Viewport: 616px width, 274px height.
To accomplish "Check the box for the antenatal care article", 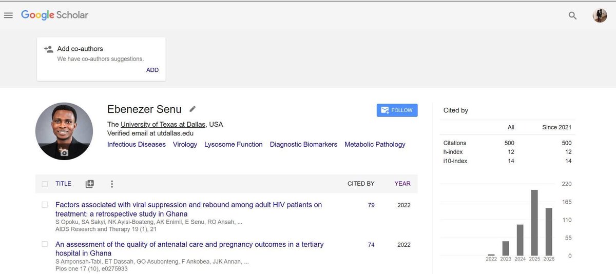I will pyautogui.click(x=45, y=244).
